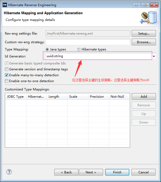Click the Hibernate mapping wizard banner image
161x182 pixels.
point(148,17)
